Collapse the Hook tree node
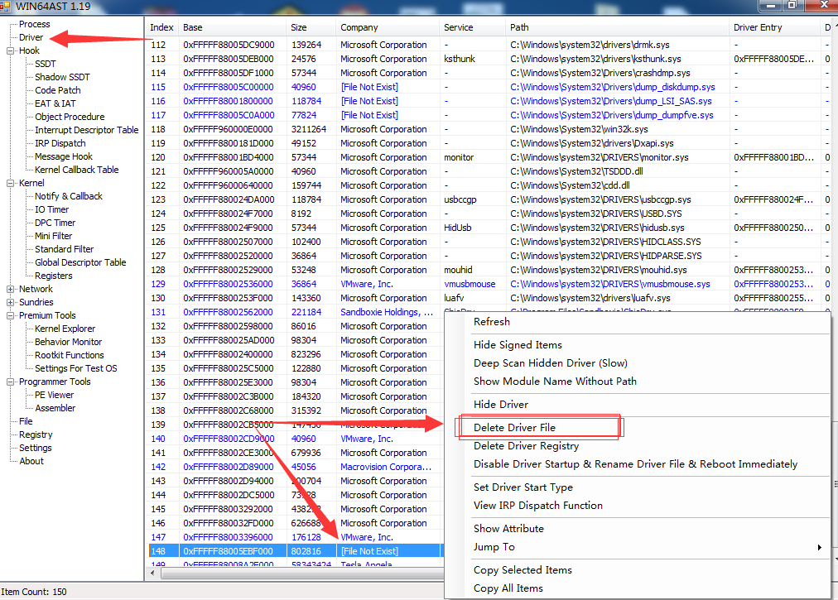This screenshot has height=600, width=838. point(11,50)
